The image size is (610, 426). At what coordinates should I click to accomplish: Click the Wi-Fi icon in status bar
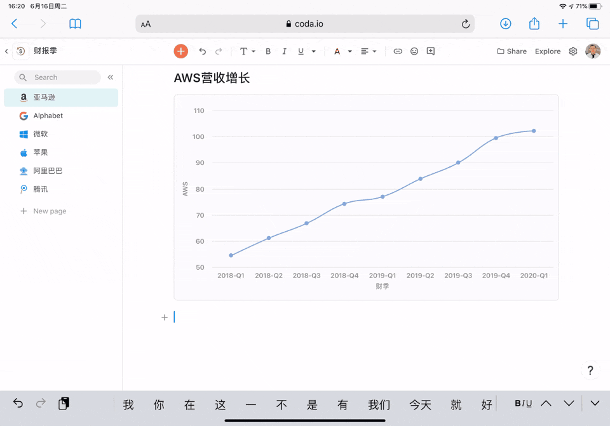[x=562, y=6]
